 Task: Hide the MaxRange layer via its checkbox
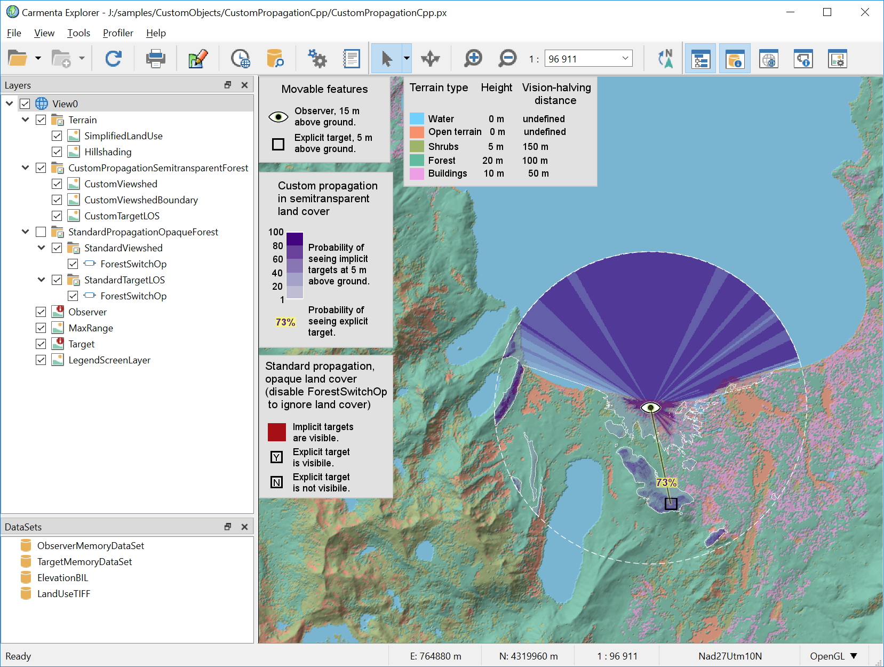[41, 328]
